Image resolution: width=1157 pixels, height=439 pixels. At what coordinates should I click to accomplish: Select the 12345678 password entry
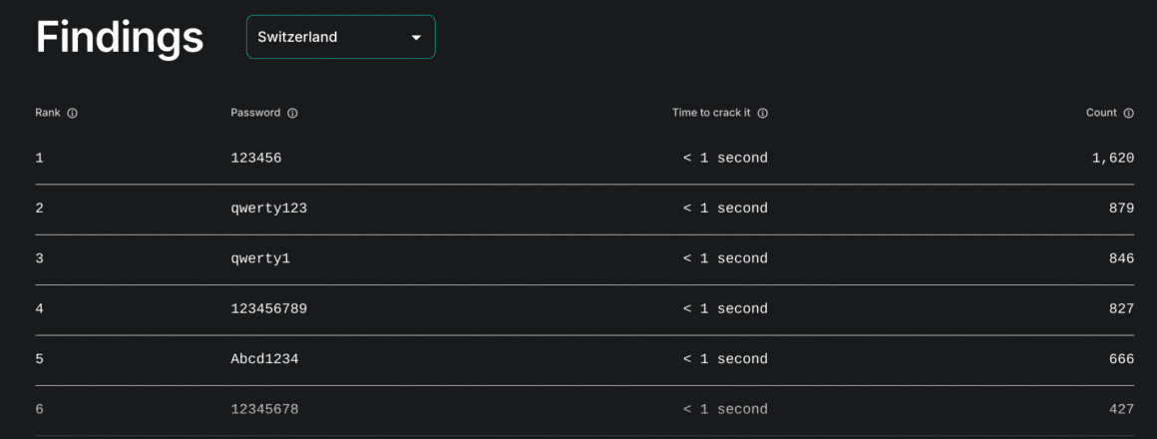point(264,409)
